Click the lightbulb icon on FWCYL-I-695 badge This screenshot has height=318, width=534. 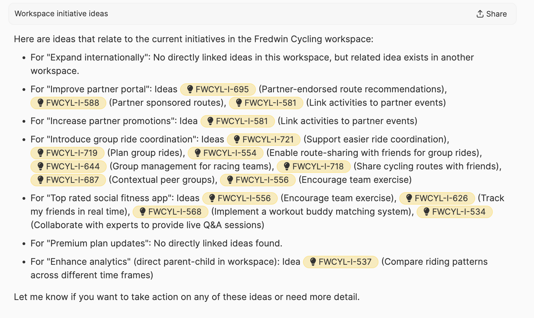(190, 89)
